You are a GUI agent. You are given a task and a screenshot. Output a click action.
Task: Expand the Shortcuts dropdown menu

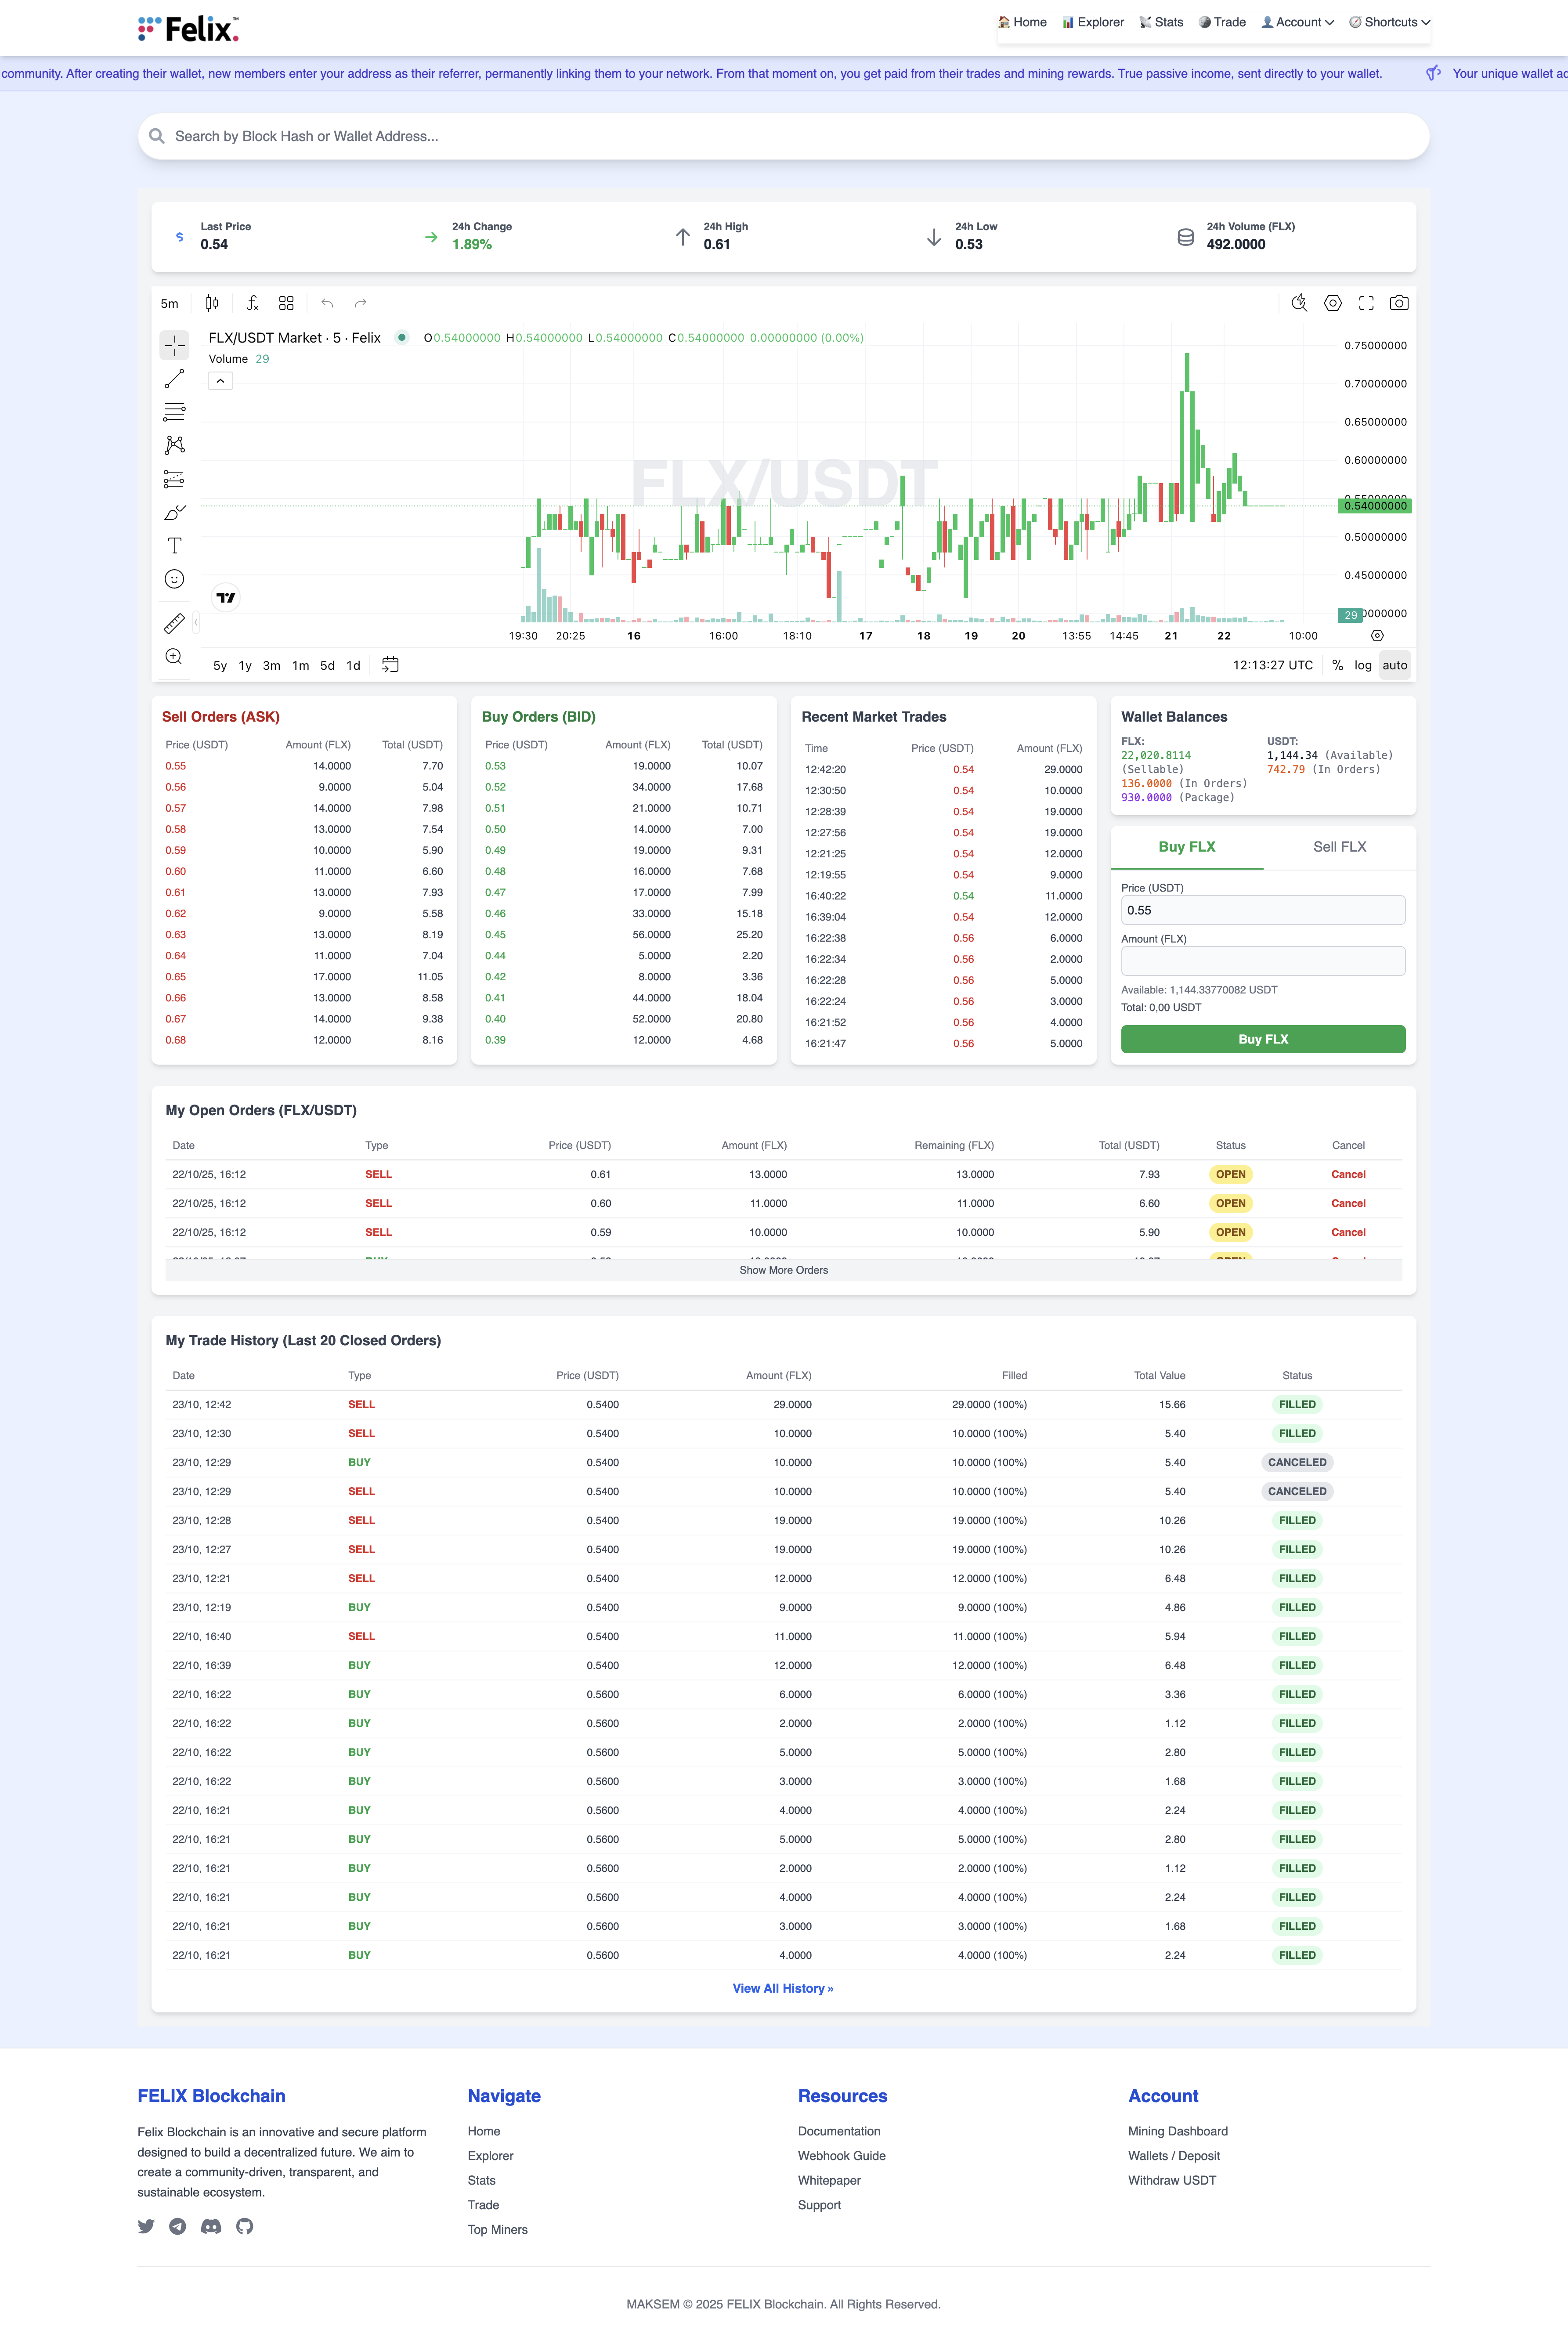point(1390,22)
